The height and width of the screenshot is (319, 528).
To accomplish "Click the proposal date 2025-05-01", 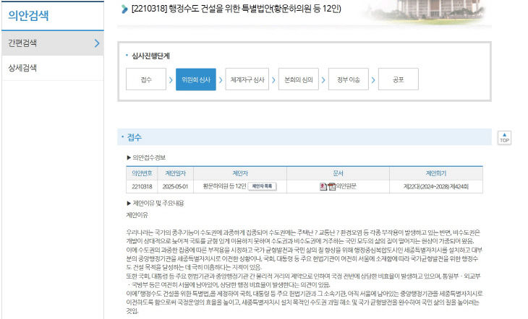I will [x=175, y=186].
